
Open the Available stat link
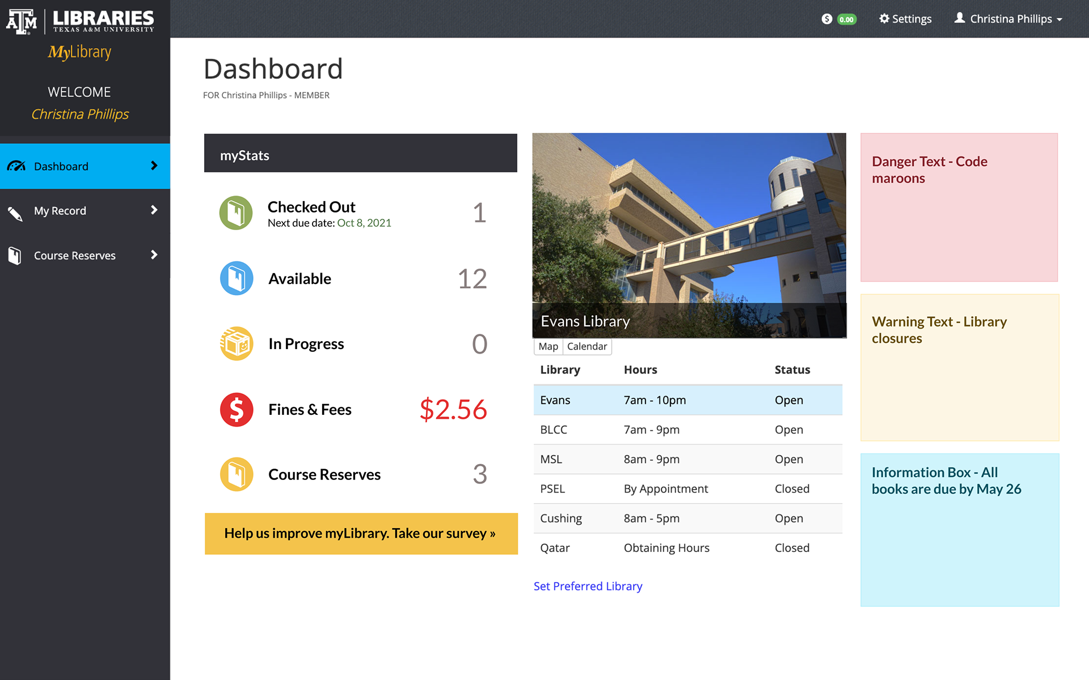click(x=299, y=279)
